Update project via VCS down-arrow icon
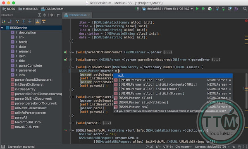This screenshot has height=149, width=248. [x=217, y=9]
